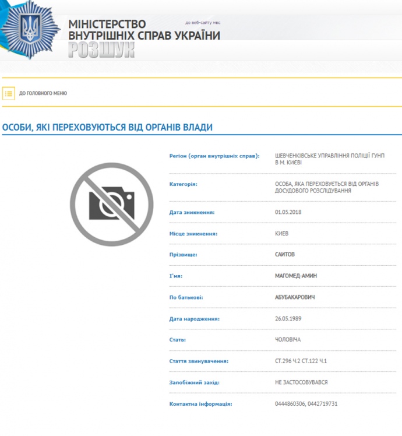The image size is (402, 436).
Task: Click the birth date value 26.05.1989
Action: click(x=288, y=319)
